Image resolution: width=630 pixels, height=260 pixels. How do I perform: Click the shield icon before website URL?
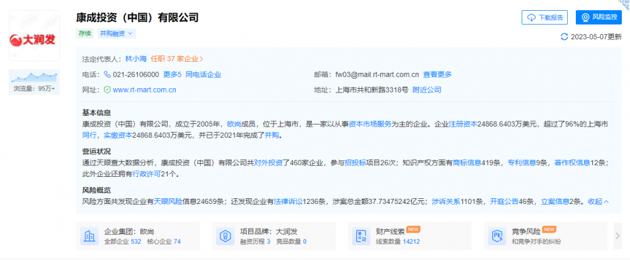click(107, 90)
